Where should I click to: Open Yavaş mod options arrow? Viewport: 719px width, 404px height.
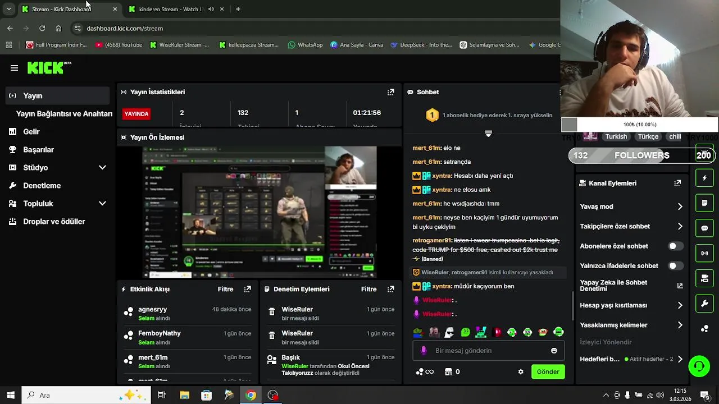click(680, 206)
